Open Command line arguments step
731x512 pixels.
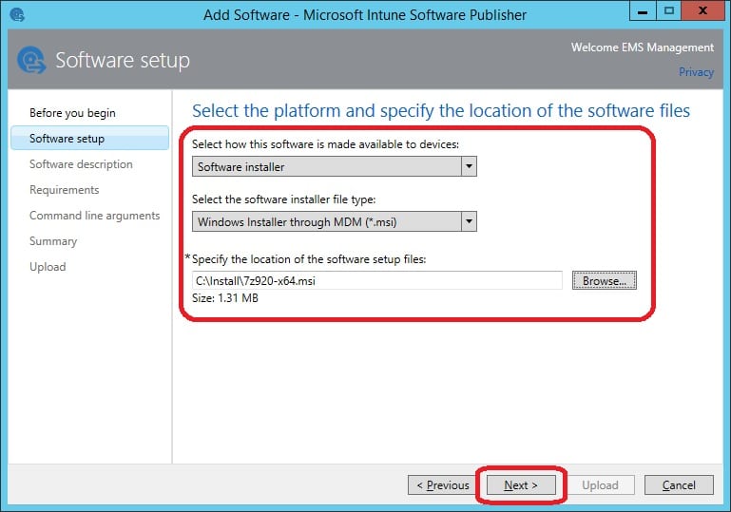(94, 216)
